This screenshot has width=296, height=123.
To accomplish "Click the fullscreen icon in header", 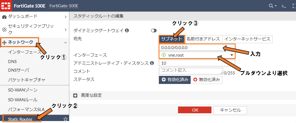I will tap(294, 6).
